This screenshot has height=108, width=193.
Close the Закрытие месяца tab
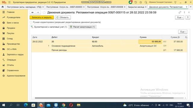[146, 7]
